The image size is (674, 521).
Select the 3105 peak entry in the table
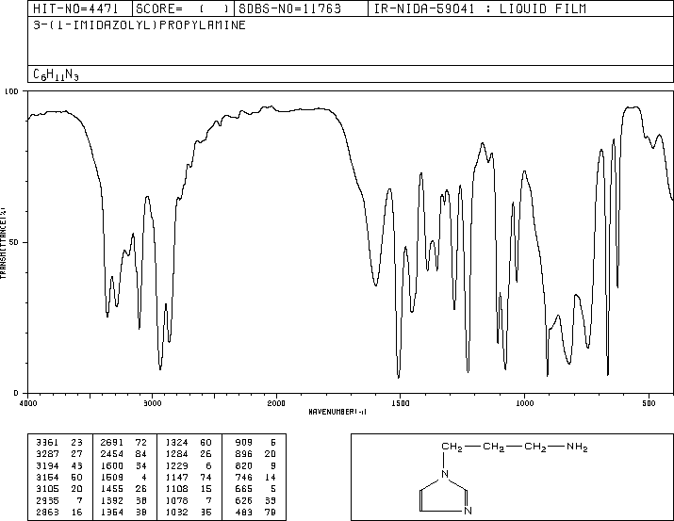pyautogui.click(x=59, y=489)
